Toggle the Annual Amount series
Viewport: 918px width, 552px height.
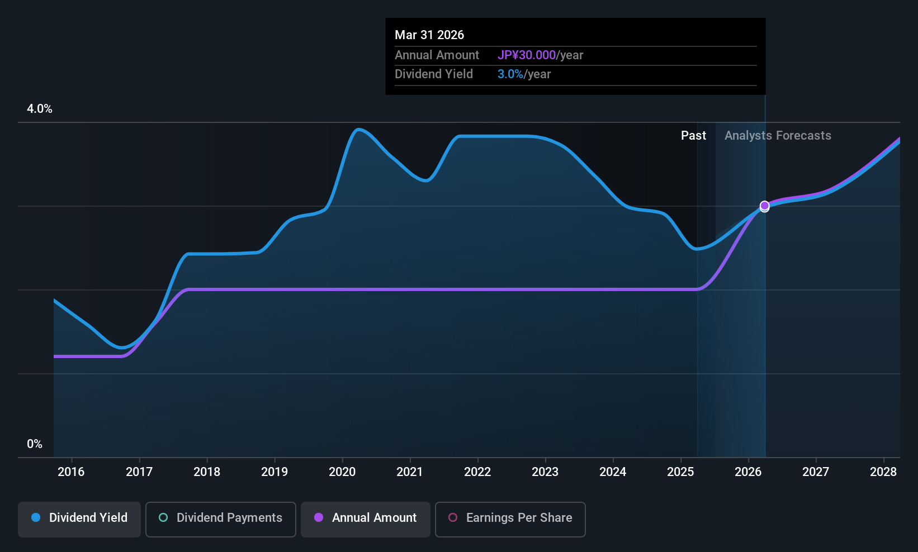(366, 519)
